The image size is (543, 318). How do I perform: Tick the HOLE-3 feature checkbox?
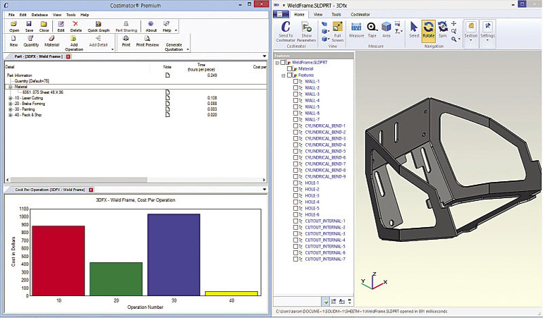coord(295,195)
